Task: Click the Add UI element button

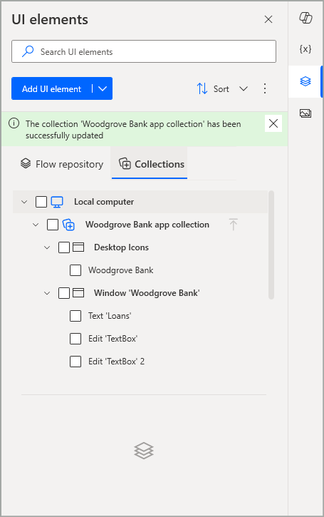Action: point(52,88)
